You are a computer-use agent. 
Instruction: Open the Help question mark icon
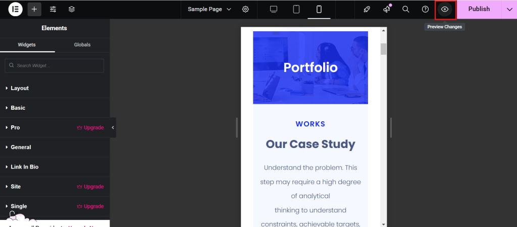(425, 9)
